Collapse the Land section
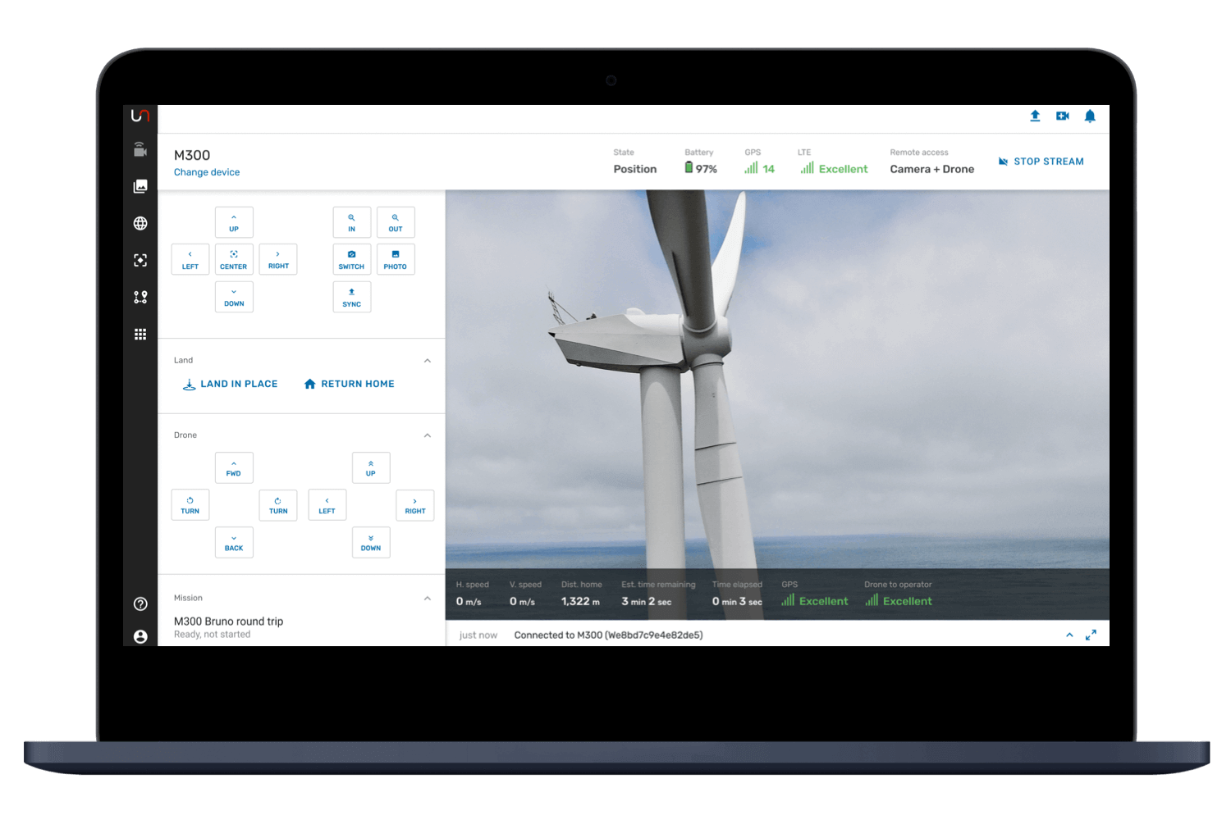This screenshot has height=820, width=1231. pyautogui.click(x=427, y=360)
